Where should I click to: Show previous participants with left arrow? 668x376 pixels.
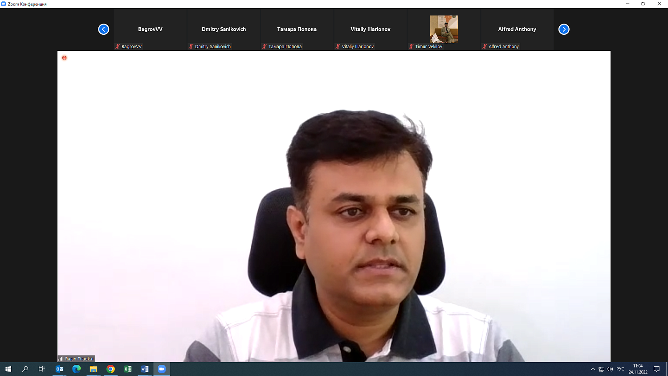103,29
